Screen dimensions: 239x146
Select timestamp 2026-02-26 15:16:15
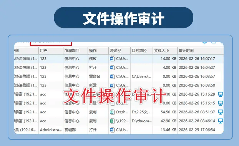pos(197,103)
